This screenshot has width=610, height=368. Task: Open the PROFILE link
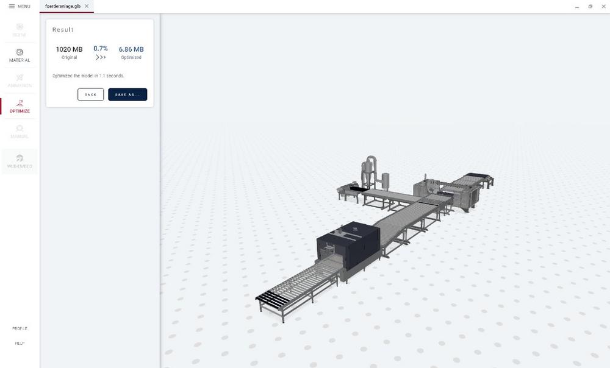pyautogui.click(x=20, y=328)
